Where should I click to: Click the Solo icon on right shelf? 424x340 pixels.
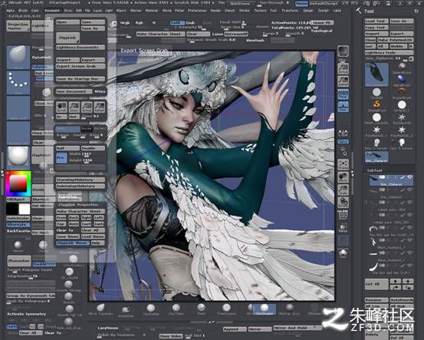(343, 253)
